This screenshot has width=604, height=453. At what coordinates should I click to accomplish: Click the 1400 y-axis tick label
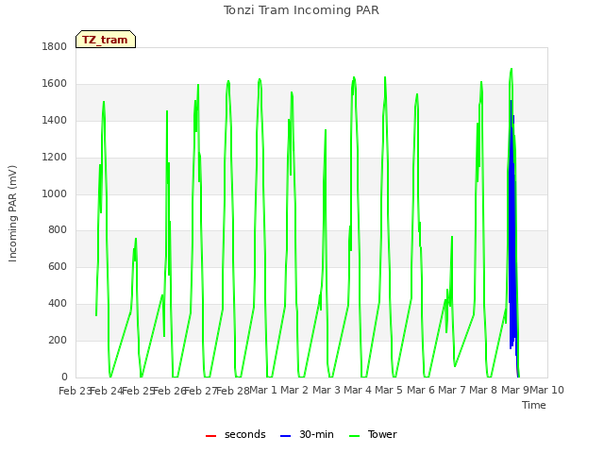coord(55,120)
